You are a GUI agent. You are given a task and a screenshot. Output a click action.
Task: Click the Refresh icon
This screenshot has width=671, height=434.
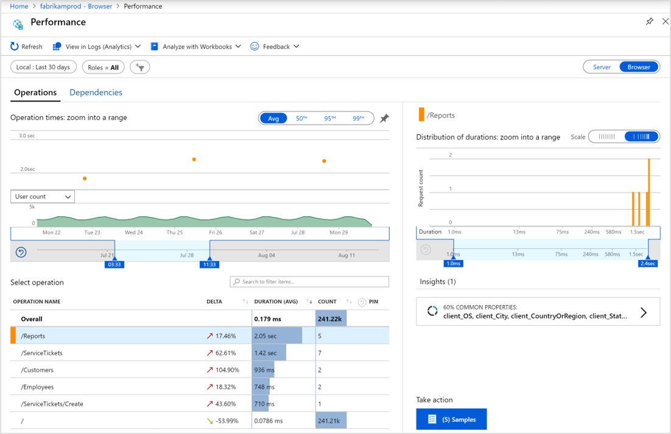(13, 46)
